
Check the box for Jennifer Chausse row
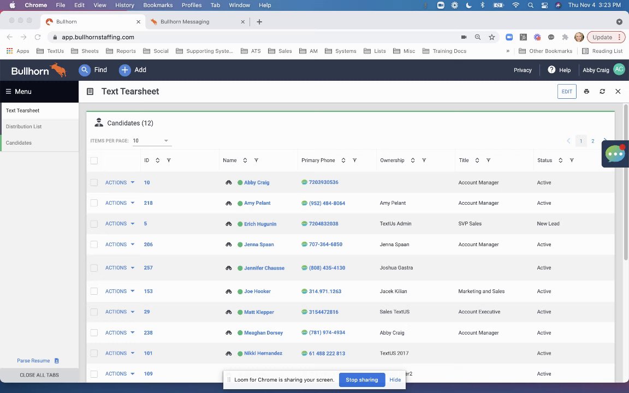coord(94,268)
